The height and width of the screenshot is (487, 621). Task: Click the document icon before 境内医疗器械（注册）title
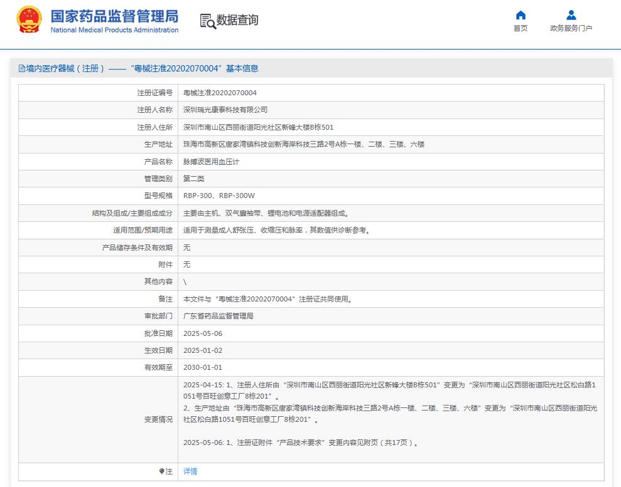[23, 68]
